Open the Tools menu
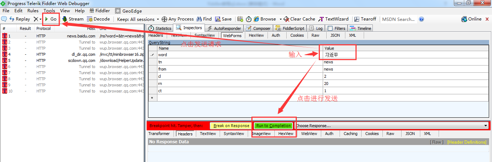The height and width of the screenshot is (162, 492). 49,11
